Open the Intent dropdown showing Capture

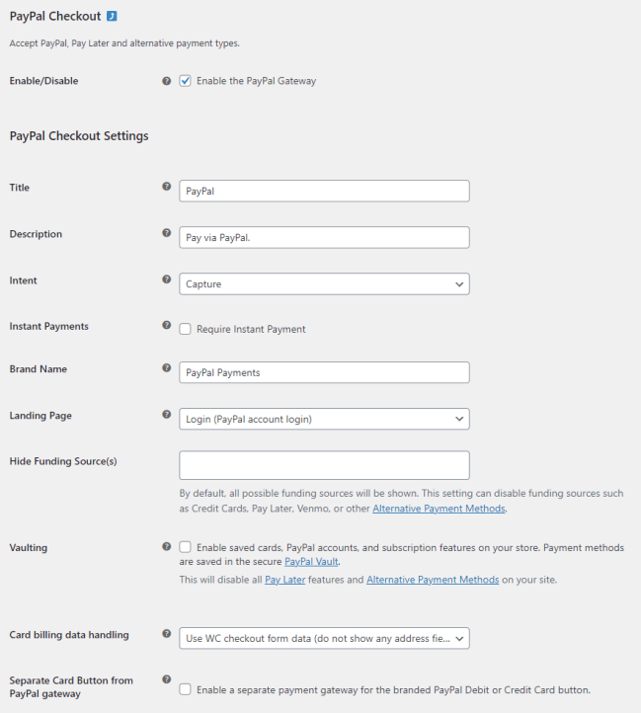point(324,284)
